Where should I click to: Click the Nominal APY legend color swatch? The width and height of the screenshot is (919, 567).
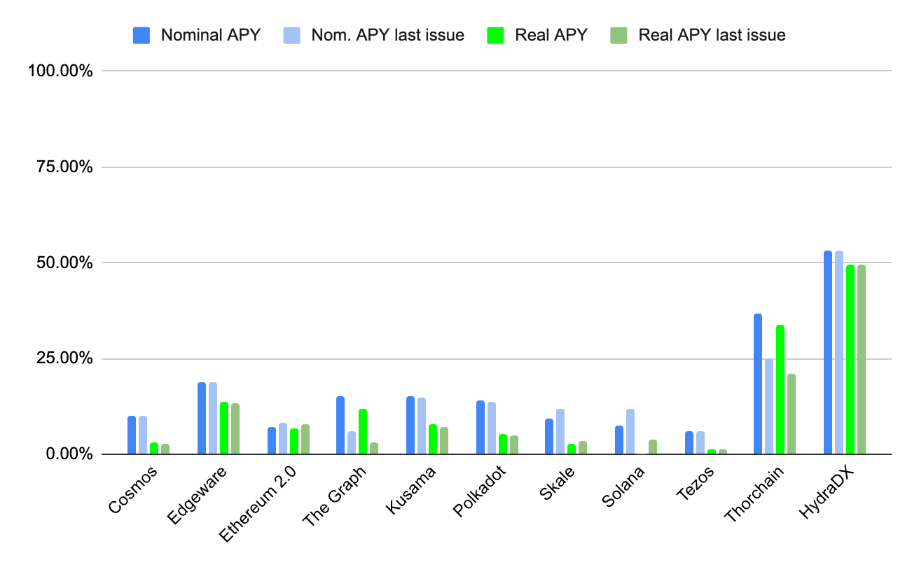click(x=142, y=35)
